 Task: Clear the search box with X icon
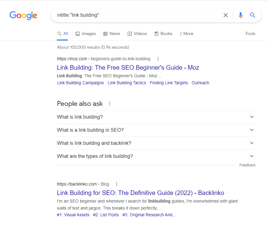[x=226, y=15]
